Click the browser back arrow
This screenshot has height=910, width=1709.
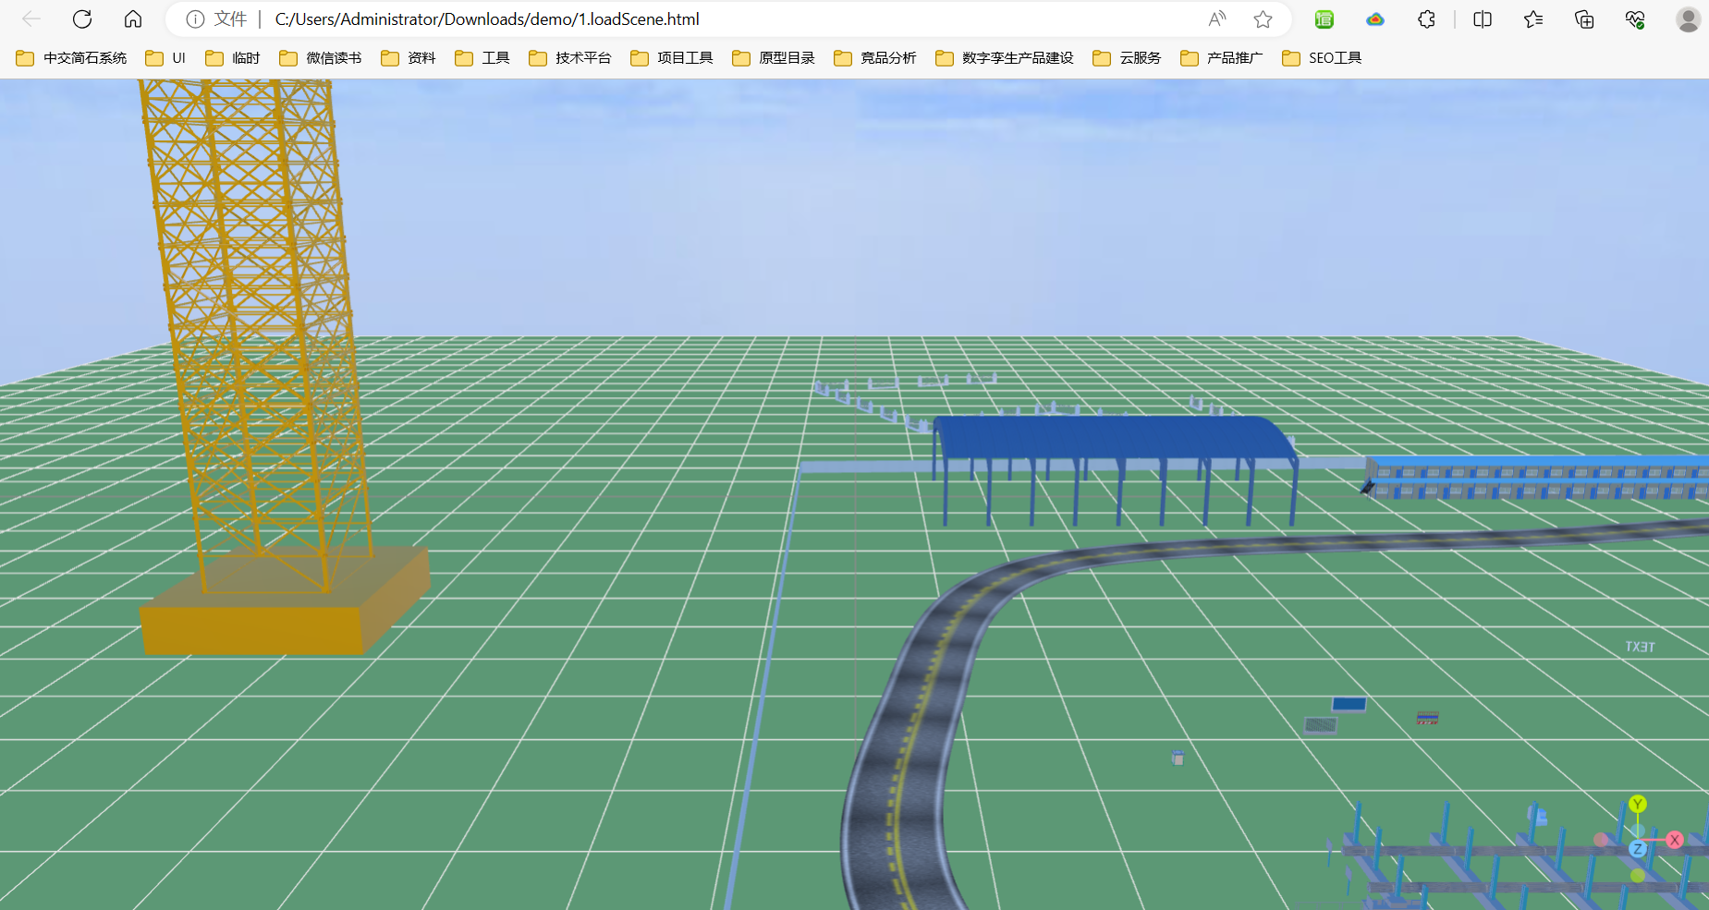31,19
